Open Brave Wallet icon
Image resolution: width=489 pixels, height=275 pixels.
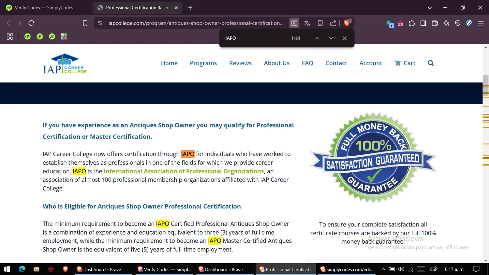pyautogui.click(x=435, y=23)
